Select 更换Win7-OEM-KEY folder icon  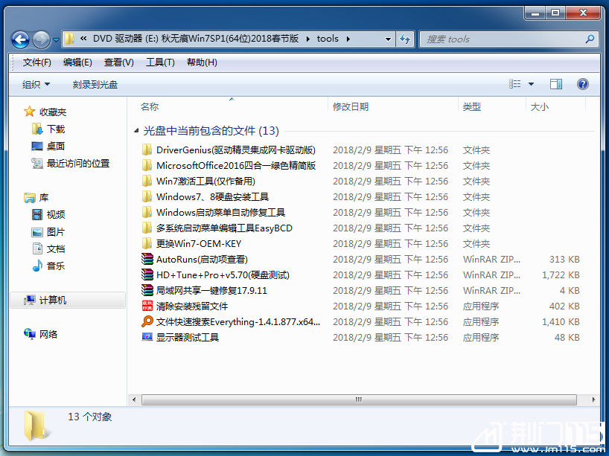pyautogui.click(x=147, y=244)
